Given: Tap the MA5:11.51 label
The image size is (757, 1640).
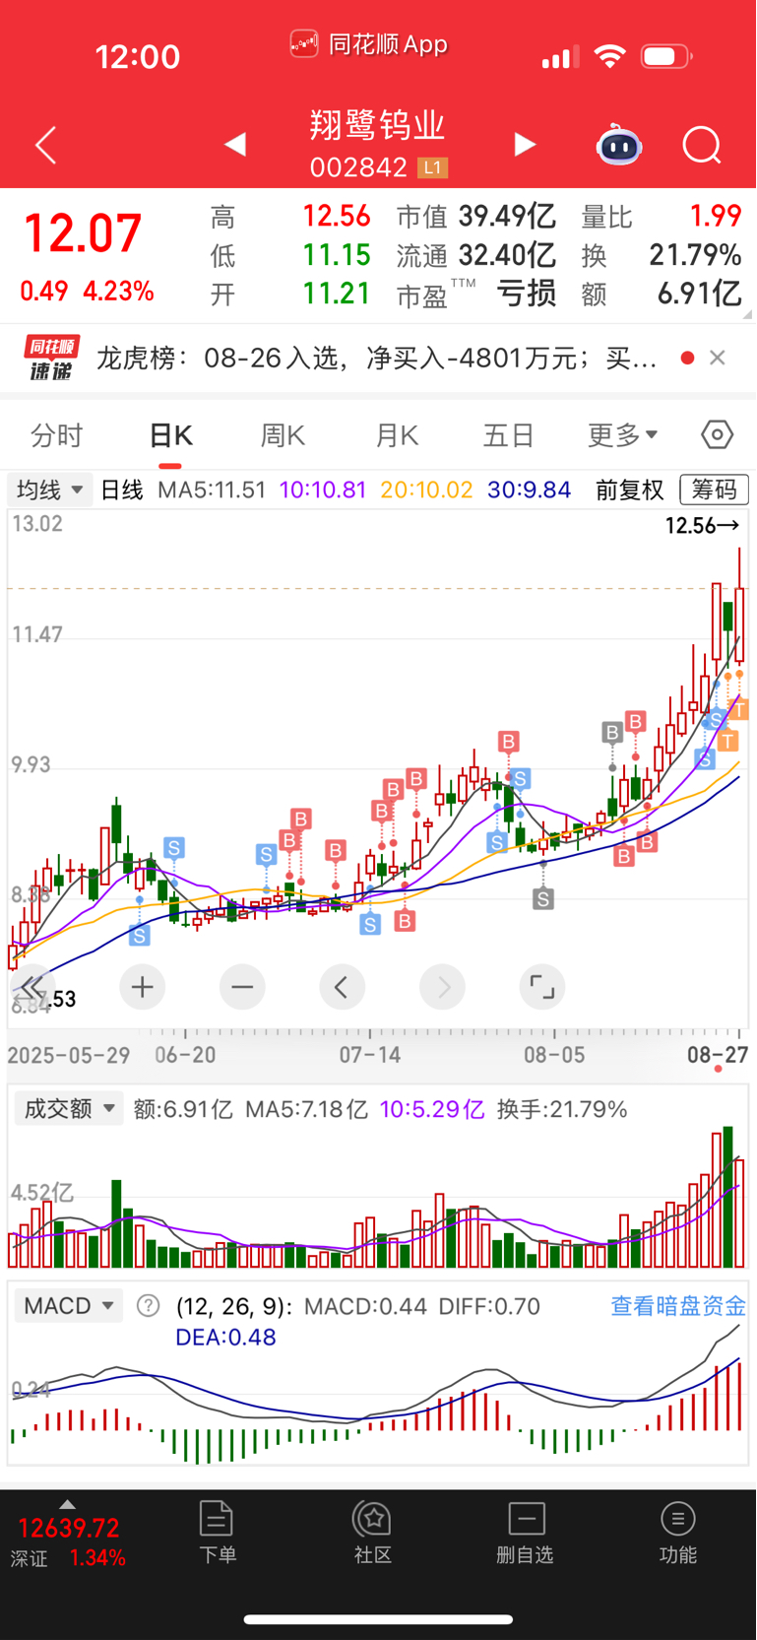Looking at the screenshot, I should pos(212,490).
